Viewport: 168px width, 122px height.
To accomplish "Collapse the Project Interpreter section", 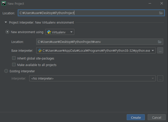I will click(6, 22).
